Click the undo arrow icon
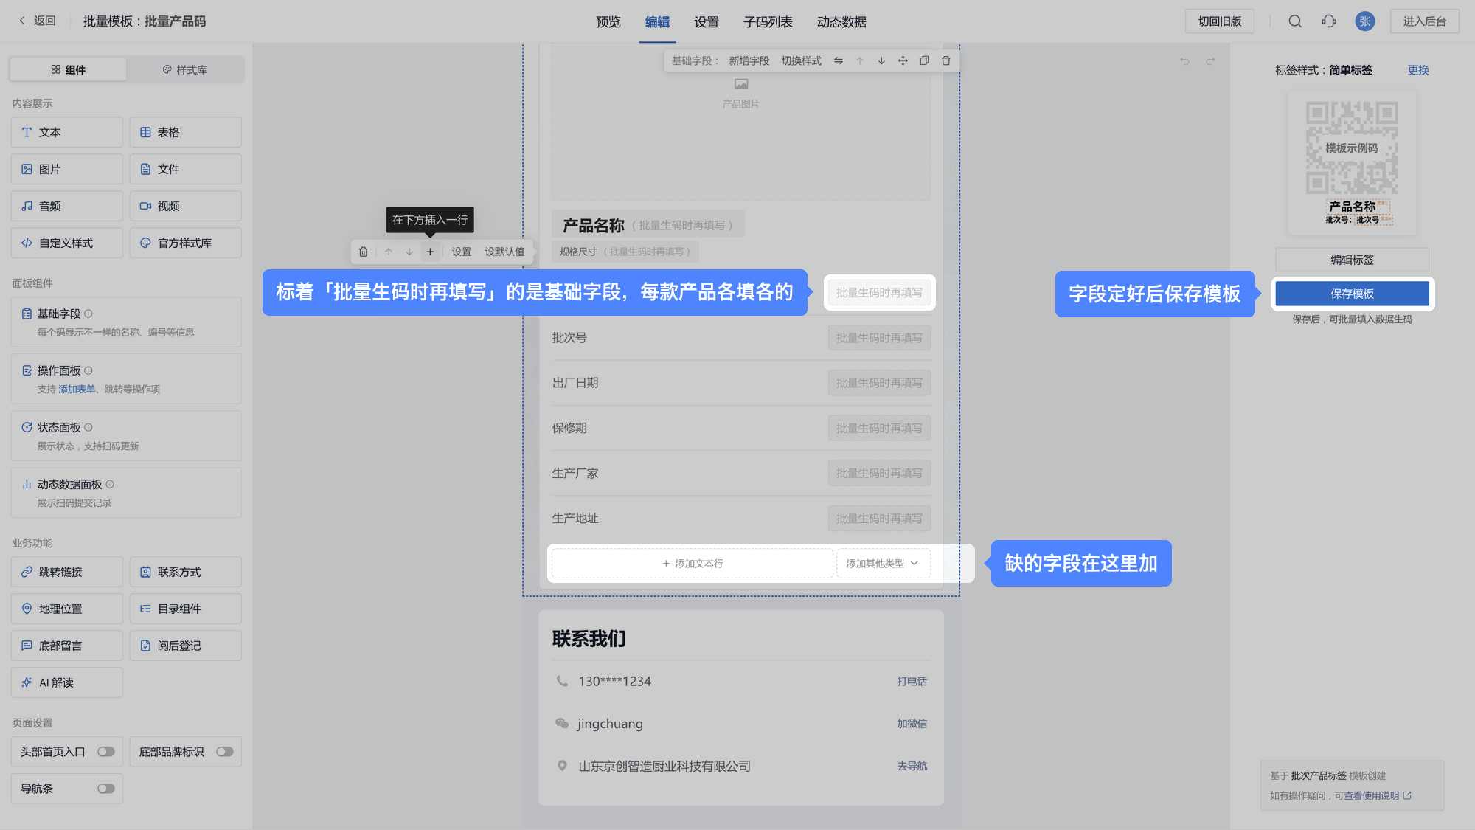The height and width of the screenshot is (830, 1475). [x=1184, y=61]
